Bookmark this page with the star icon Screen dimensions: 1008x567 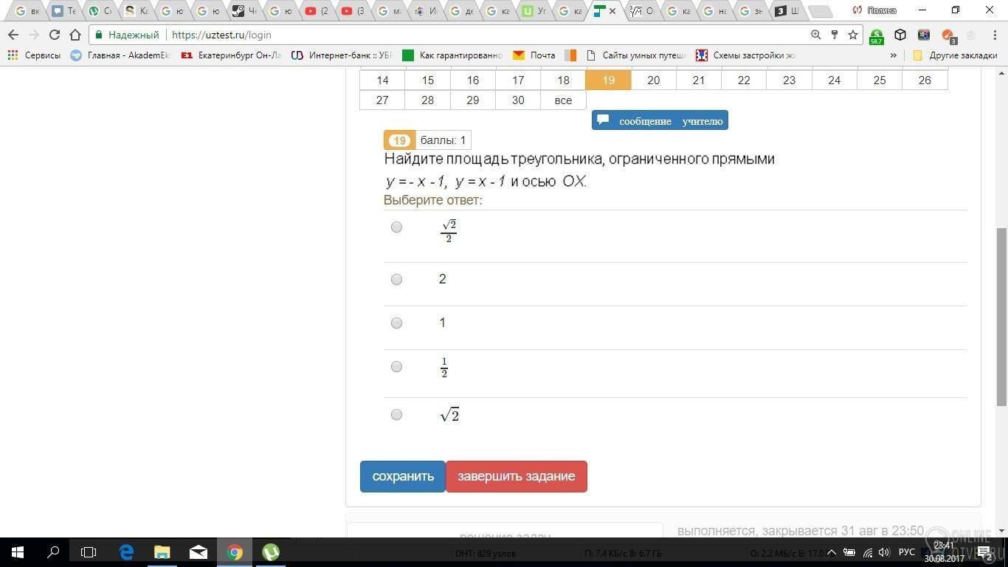click(x=853, y=35)
